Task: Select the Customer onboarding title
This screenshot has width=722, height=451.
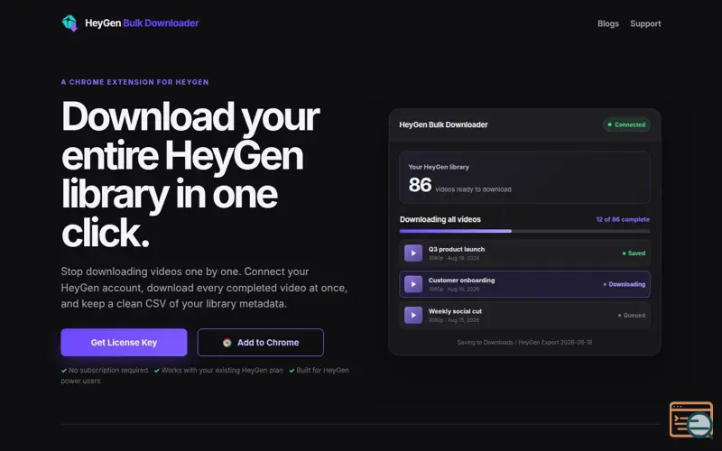Action: 461,281
